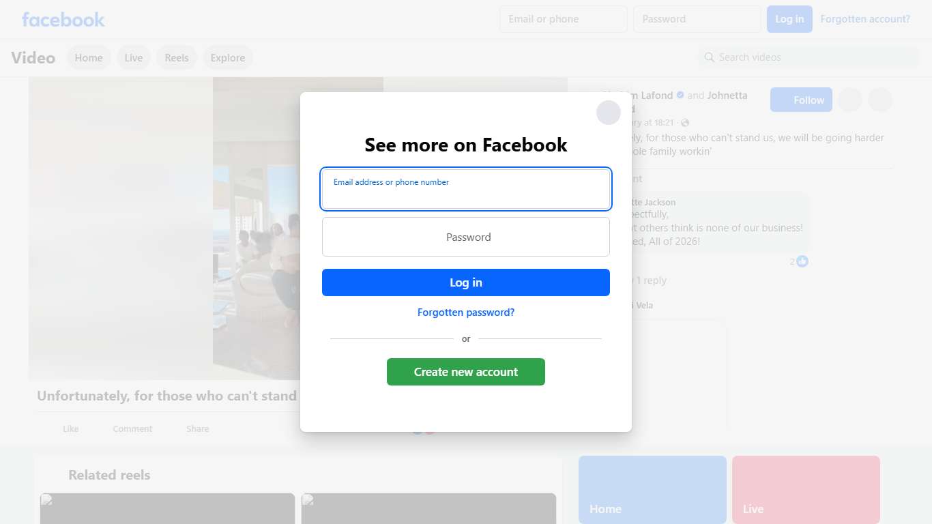This screenshot has width=932, height=524.
Task: Click the Password field in the dialog
Action: (466, 237)
